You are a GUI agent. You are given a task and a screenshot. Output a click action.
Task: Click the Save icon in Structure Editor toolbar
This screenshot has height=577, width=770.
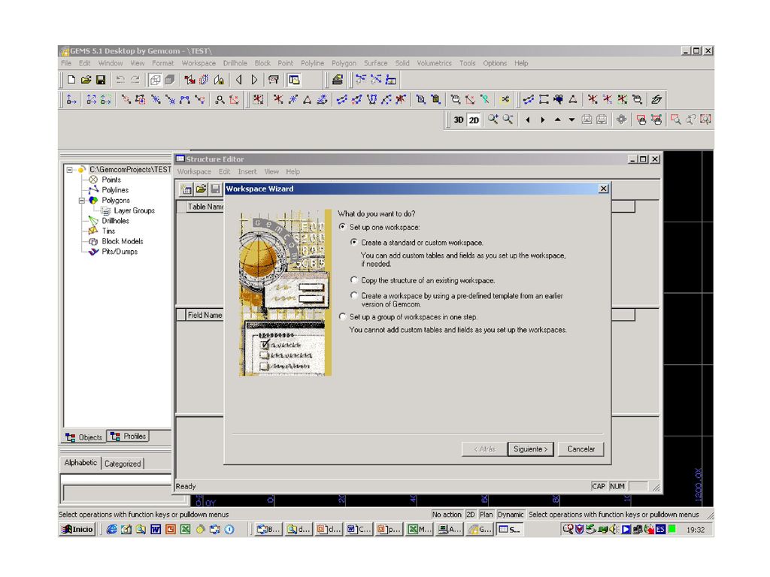(215, 189)
